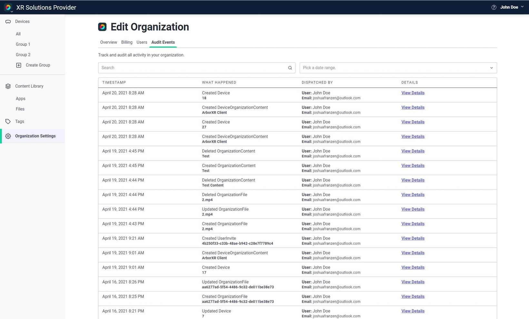The height and width of the screenshot is (319, 529).
Task: Open Apps under Content Library
Action: coord(20,99)
